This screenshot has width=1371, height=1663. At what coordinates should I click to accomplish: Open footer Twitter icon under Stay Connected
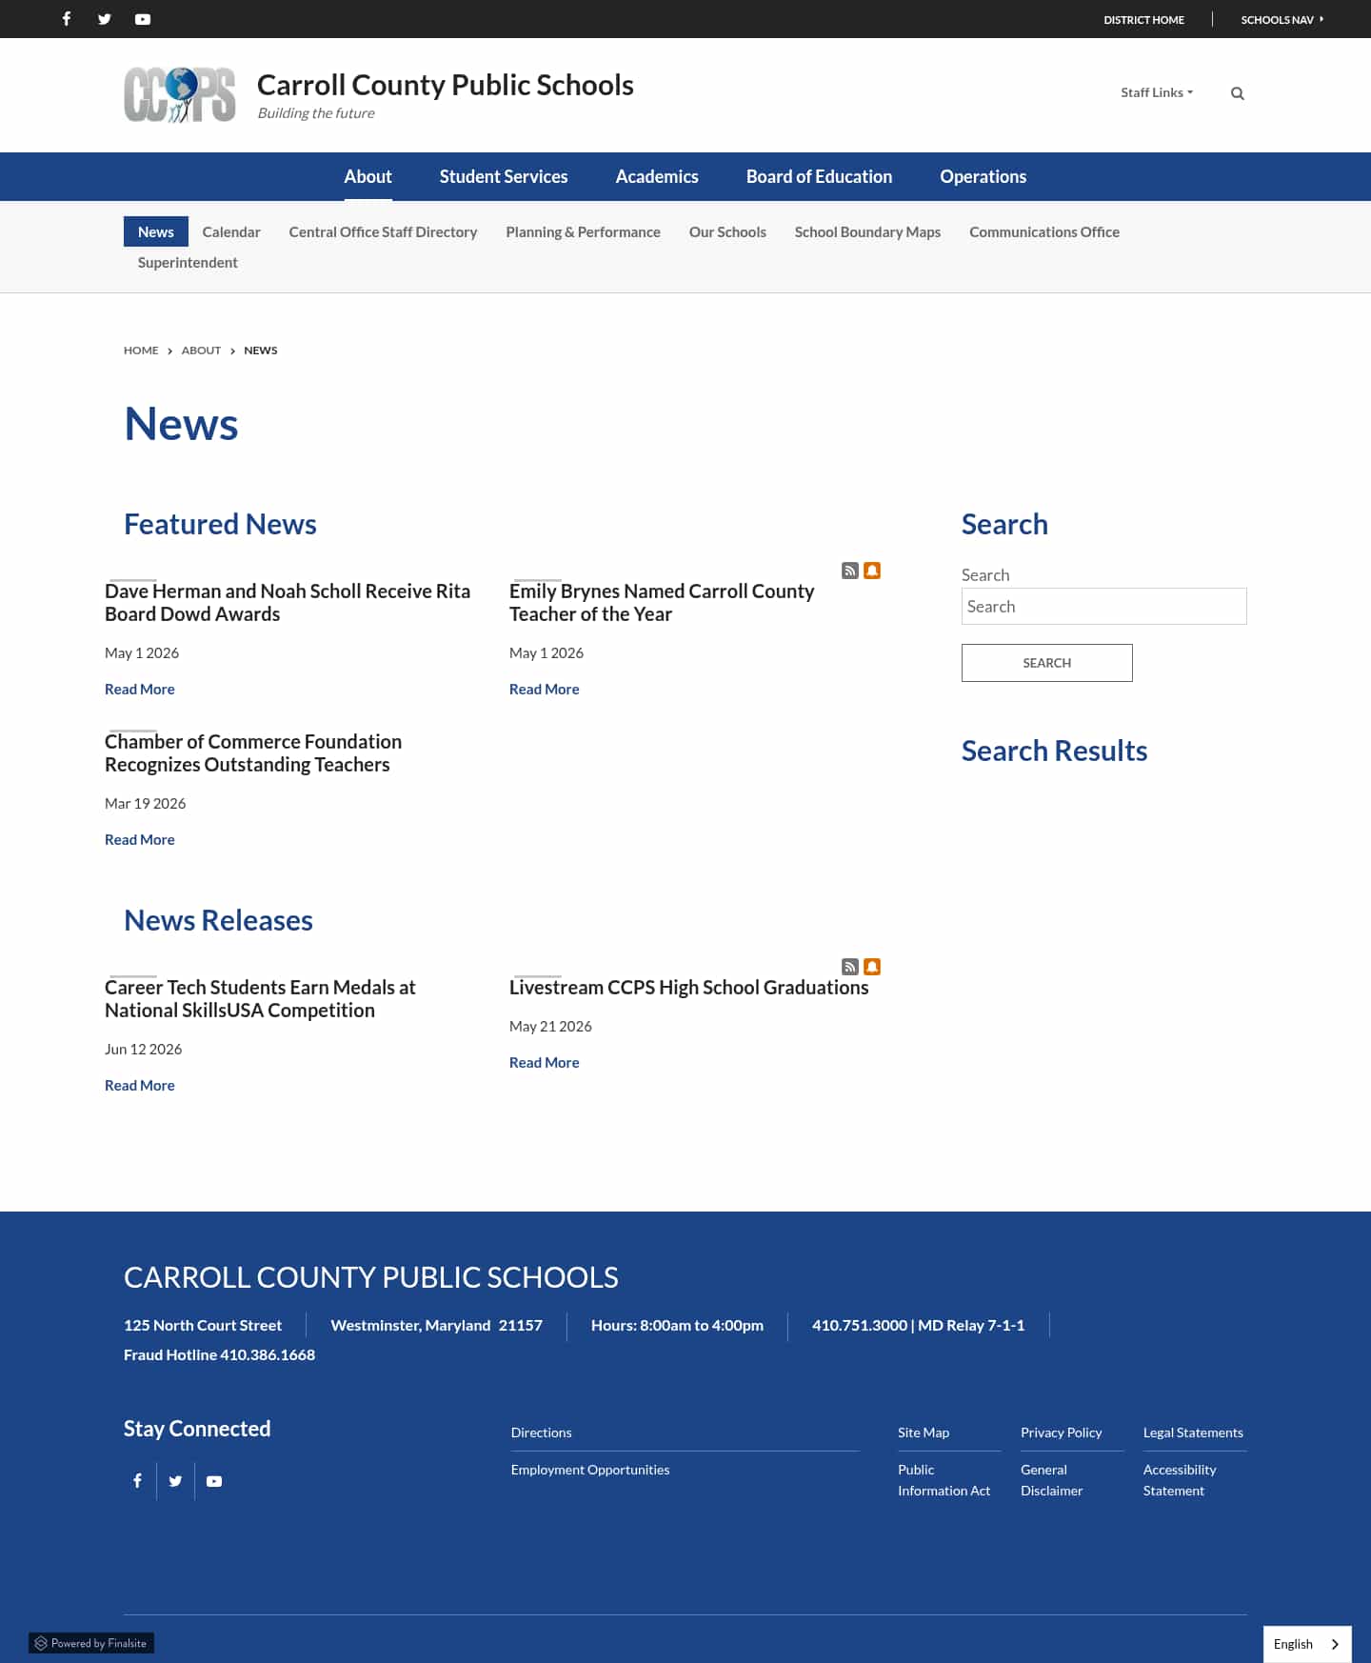[x=175, y=1481]
